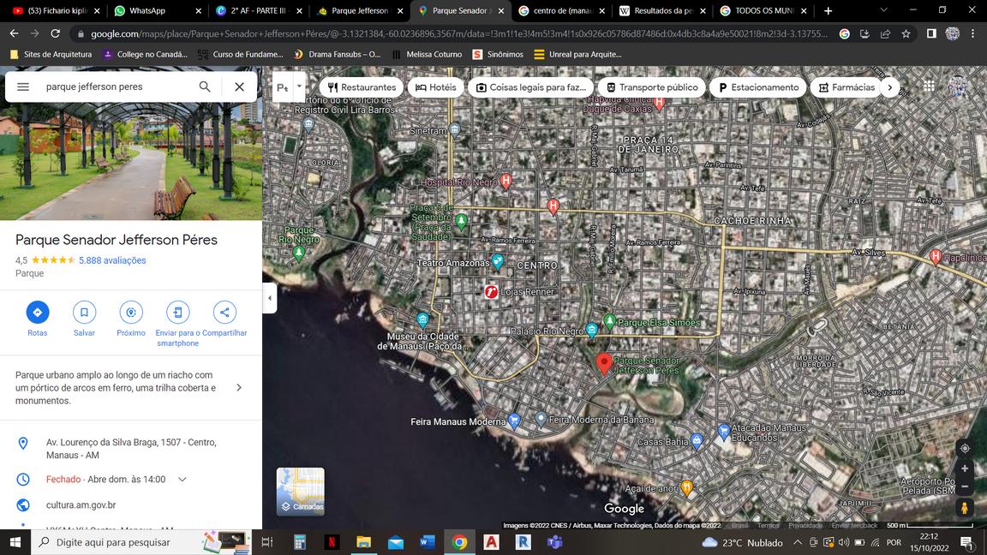Click the Casas Bahia marker
Screen dimensions: 987x555
click(697, 440)
